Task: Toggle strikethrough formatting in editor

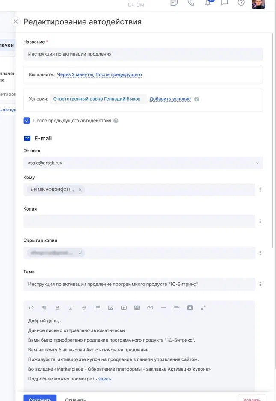Action: point(84,308)
